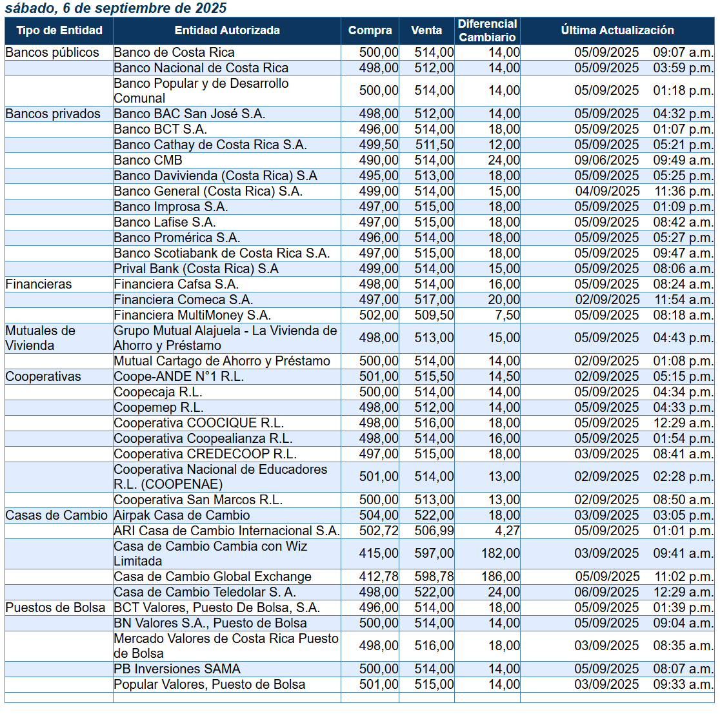Select the 'Banco CMB' entity name
Viewport: 720px width, 714px height.
click(148, 160)
